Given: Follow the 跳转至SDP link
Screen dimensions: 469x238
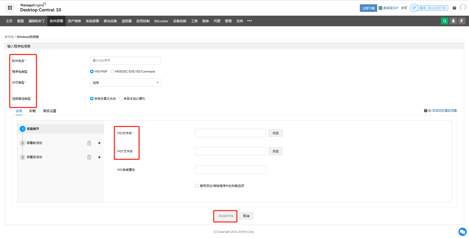Looking at the screenshot, I should [391, 8].
